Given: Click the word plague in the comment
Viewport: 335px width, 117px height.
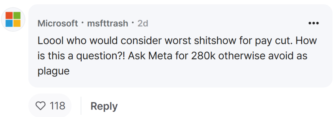Looking at the screenshot, I should [x=54, y=71].
